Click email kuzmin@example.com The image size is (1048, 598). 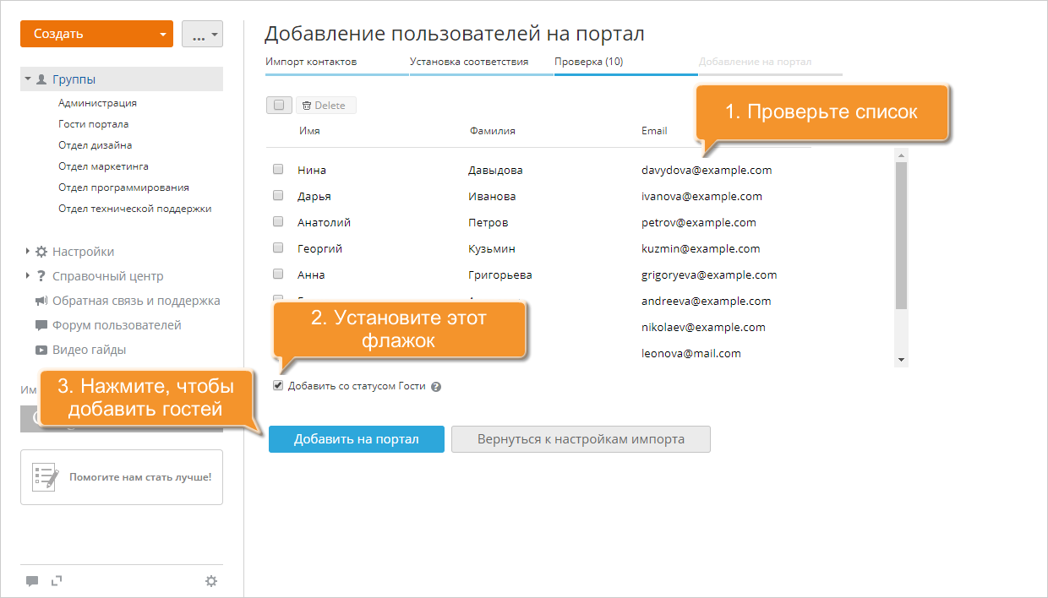coord(701,248)
